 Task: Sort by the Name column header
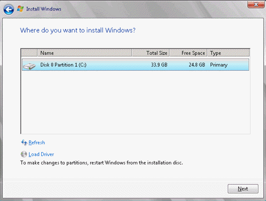(85, 53)
